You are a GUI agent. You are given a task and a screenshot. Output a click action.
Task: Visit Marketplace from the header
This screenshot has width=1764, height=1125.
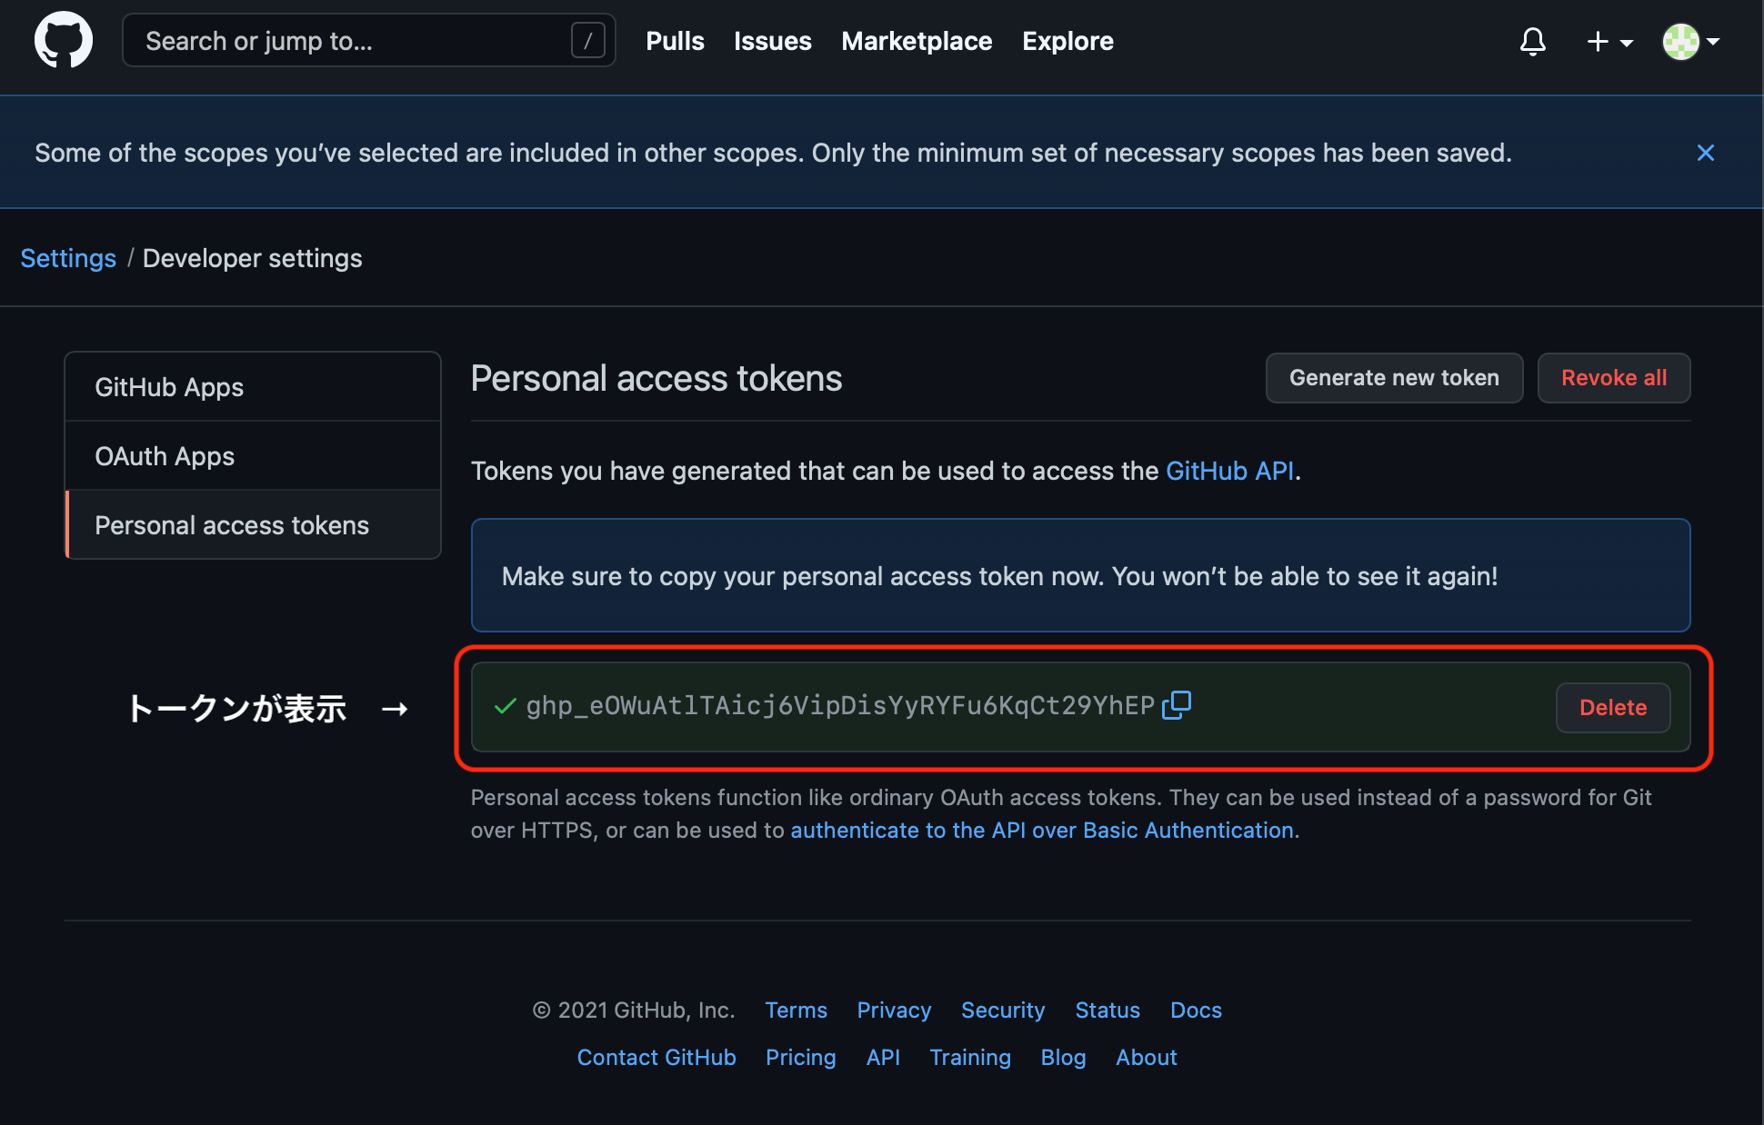coord(917,41)
